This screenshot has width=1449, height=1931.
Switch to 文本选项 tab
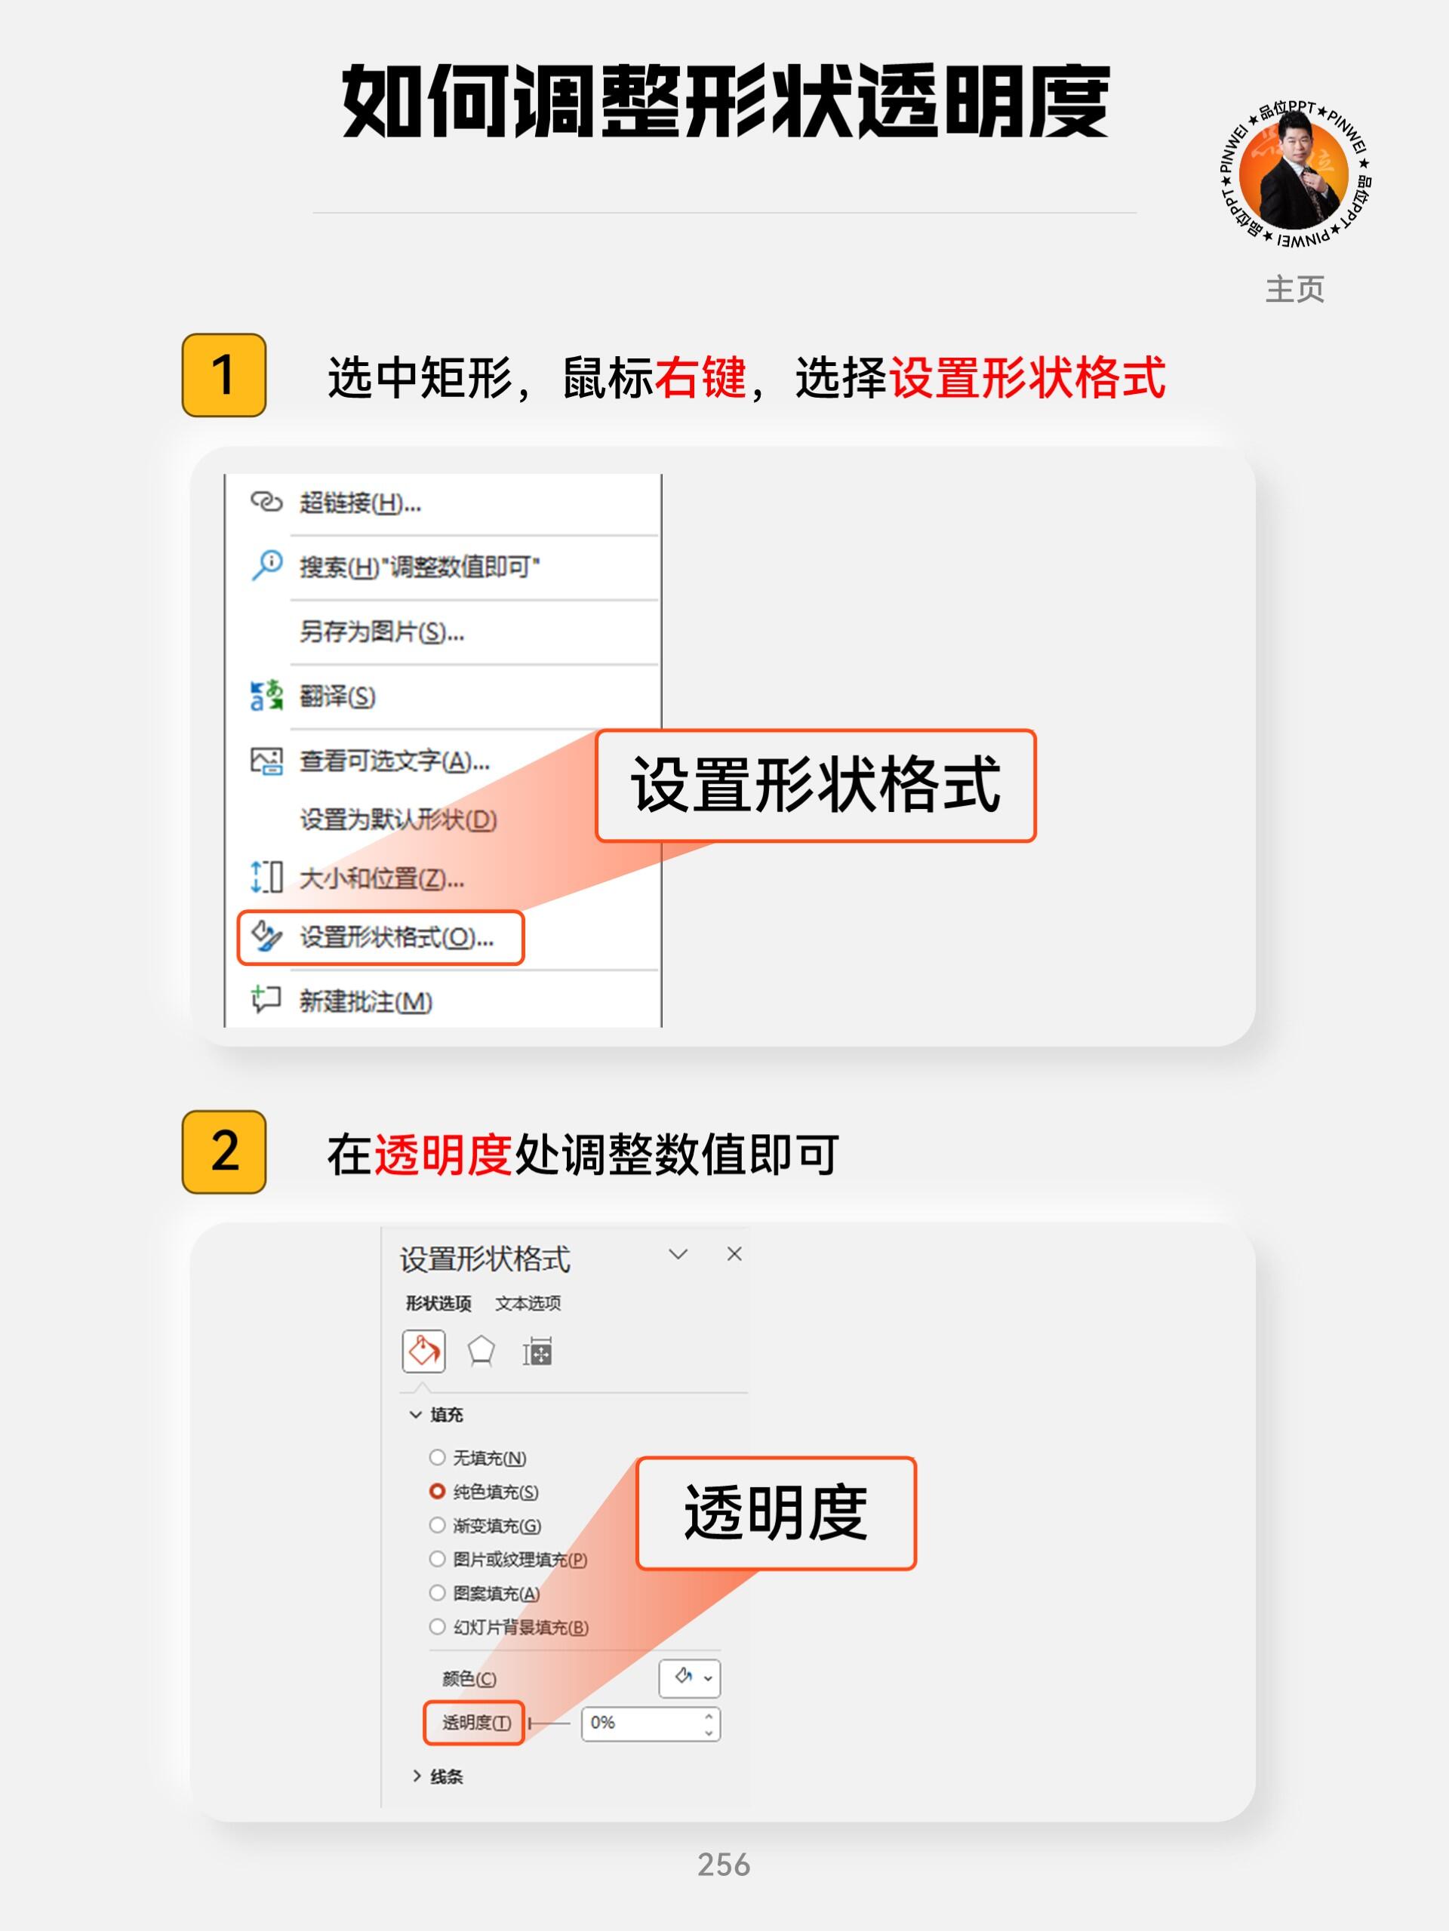528,1303
